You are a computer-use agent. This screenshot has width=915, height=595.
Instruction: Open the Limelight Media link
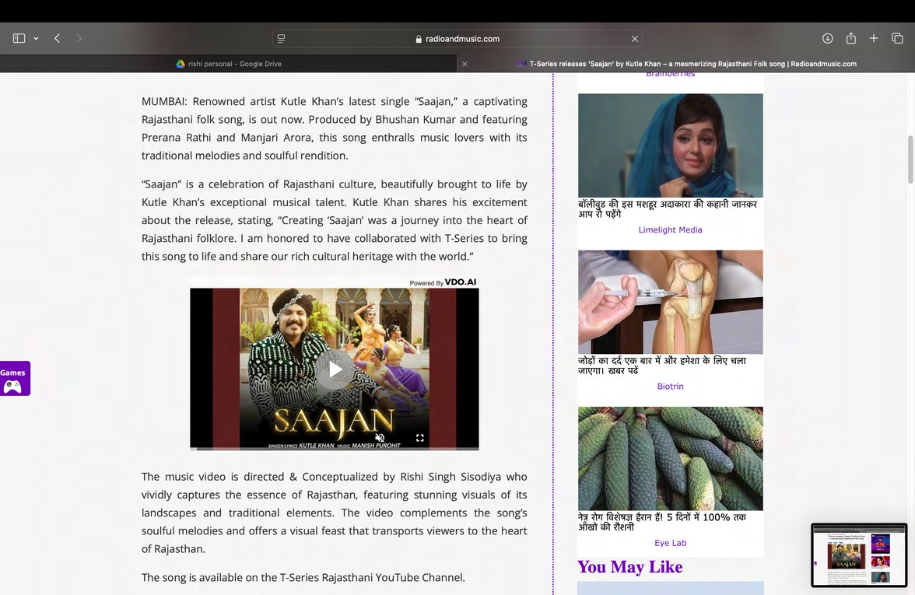coord(670,230)
